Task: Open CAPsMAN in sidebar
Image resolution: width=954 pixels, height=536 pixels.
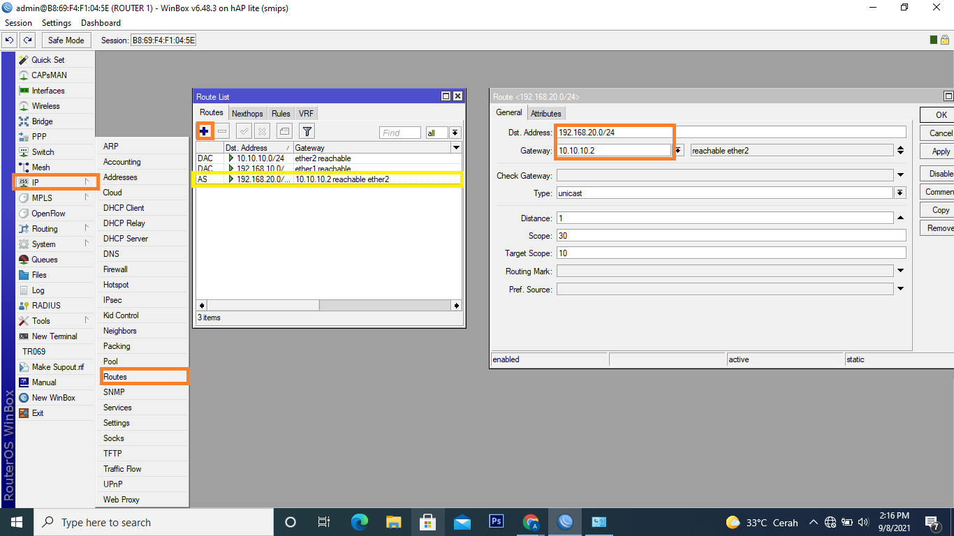Action: pyautogui.click(x=55, y=75)
